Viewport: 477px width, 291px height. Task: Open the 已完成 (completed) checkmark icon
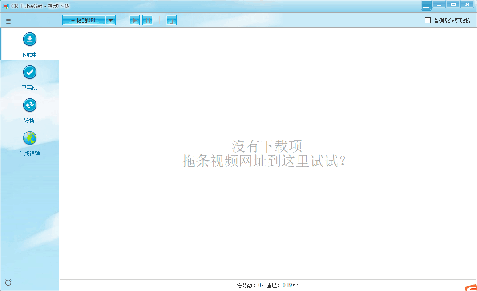click(x=29, y=72)
